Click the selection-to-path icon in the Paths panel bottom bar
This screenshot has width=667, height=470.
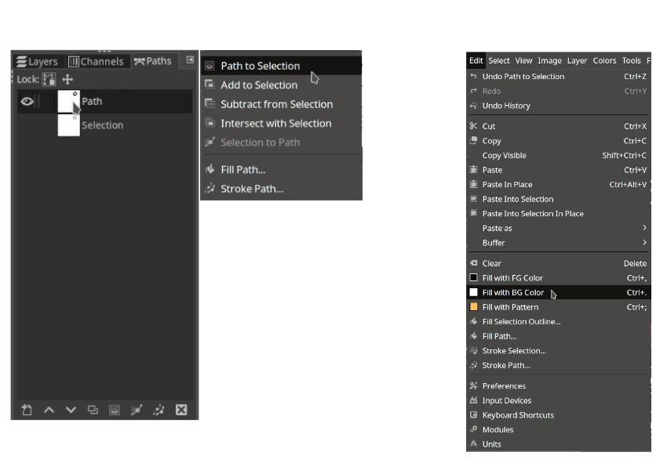(137, 410)
